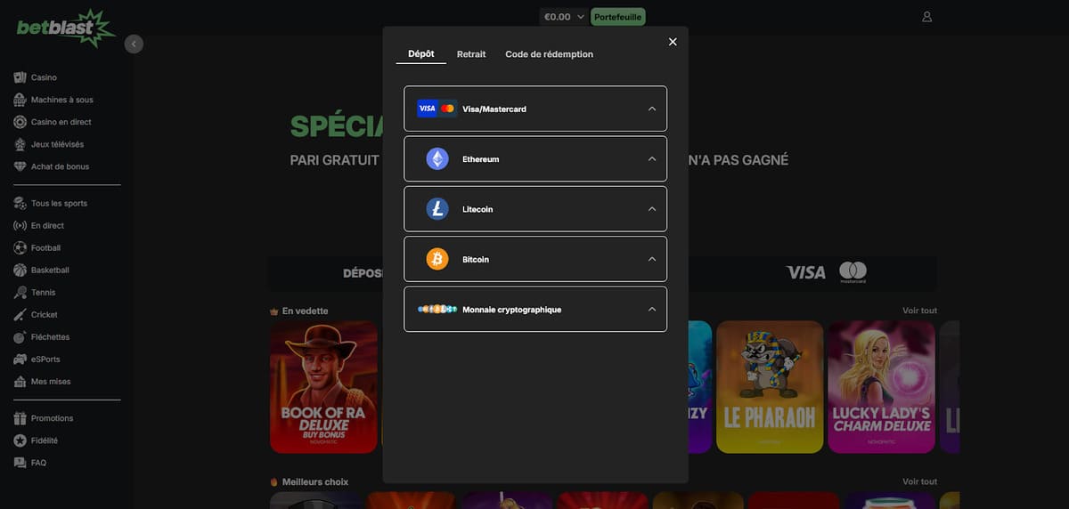The image size is (1069, 509).
Task: Click the Portefeuille button
Action: pyautogui.click(x=618, y=16)
